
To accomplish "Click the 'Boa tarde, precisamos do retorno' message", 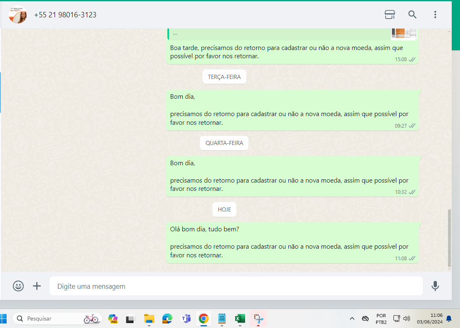I will click(286, 52).
